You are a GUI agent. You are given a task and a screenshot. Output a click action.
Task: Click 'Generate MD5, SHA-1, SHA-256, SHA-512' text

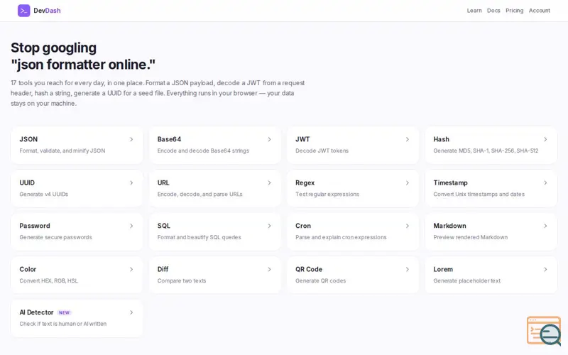[486, 151]
